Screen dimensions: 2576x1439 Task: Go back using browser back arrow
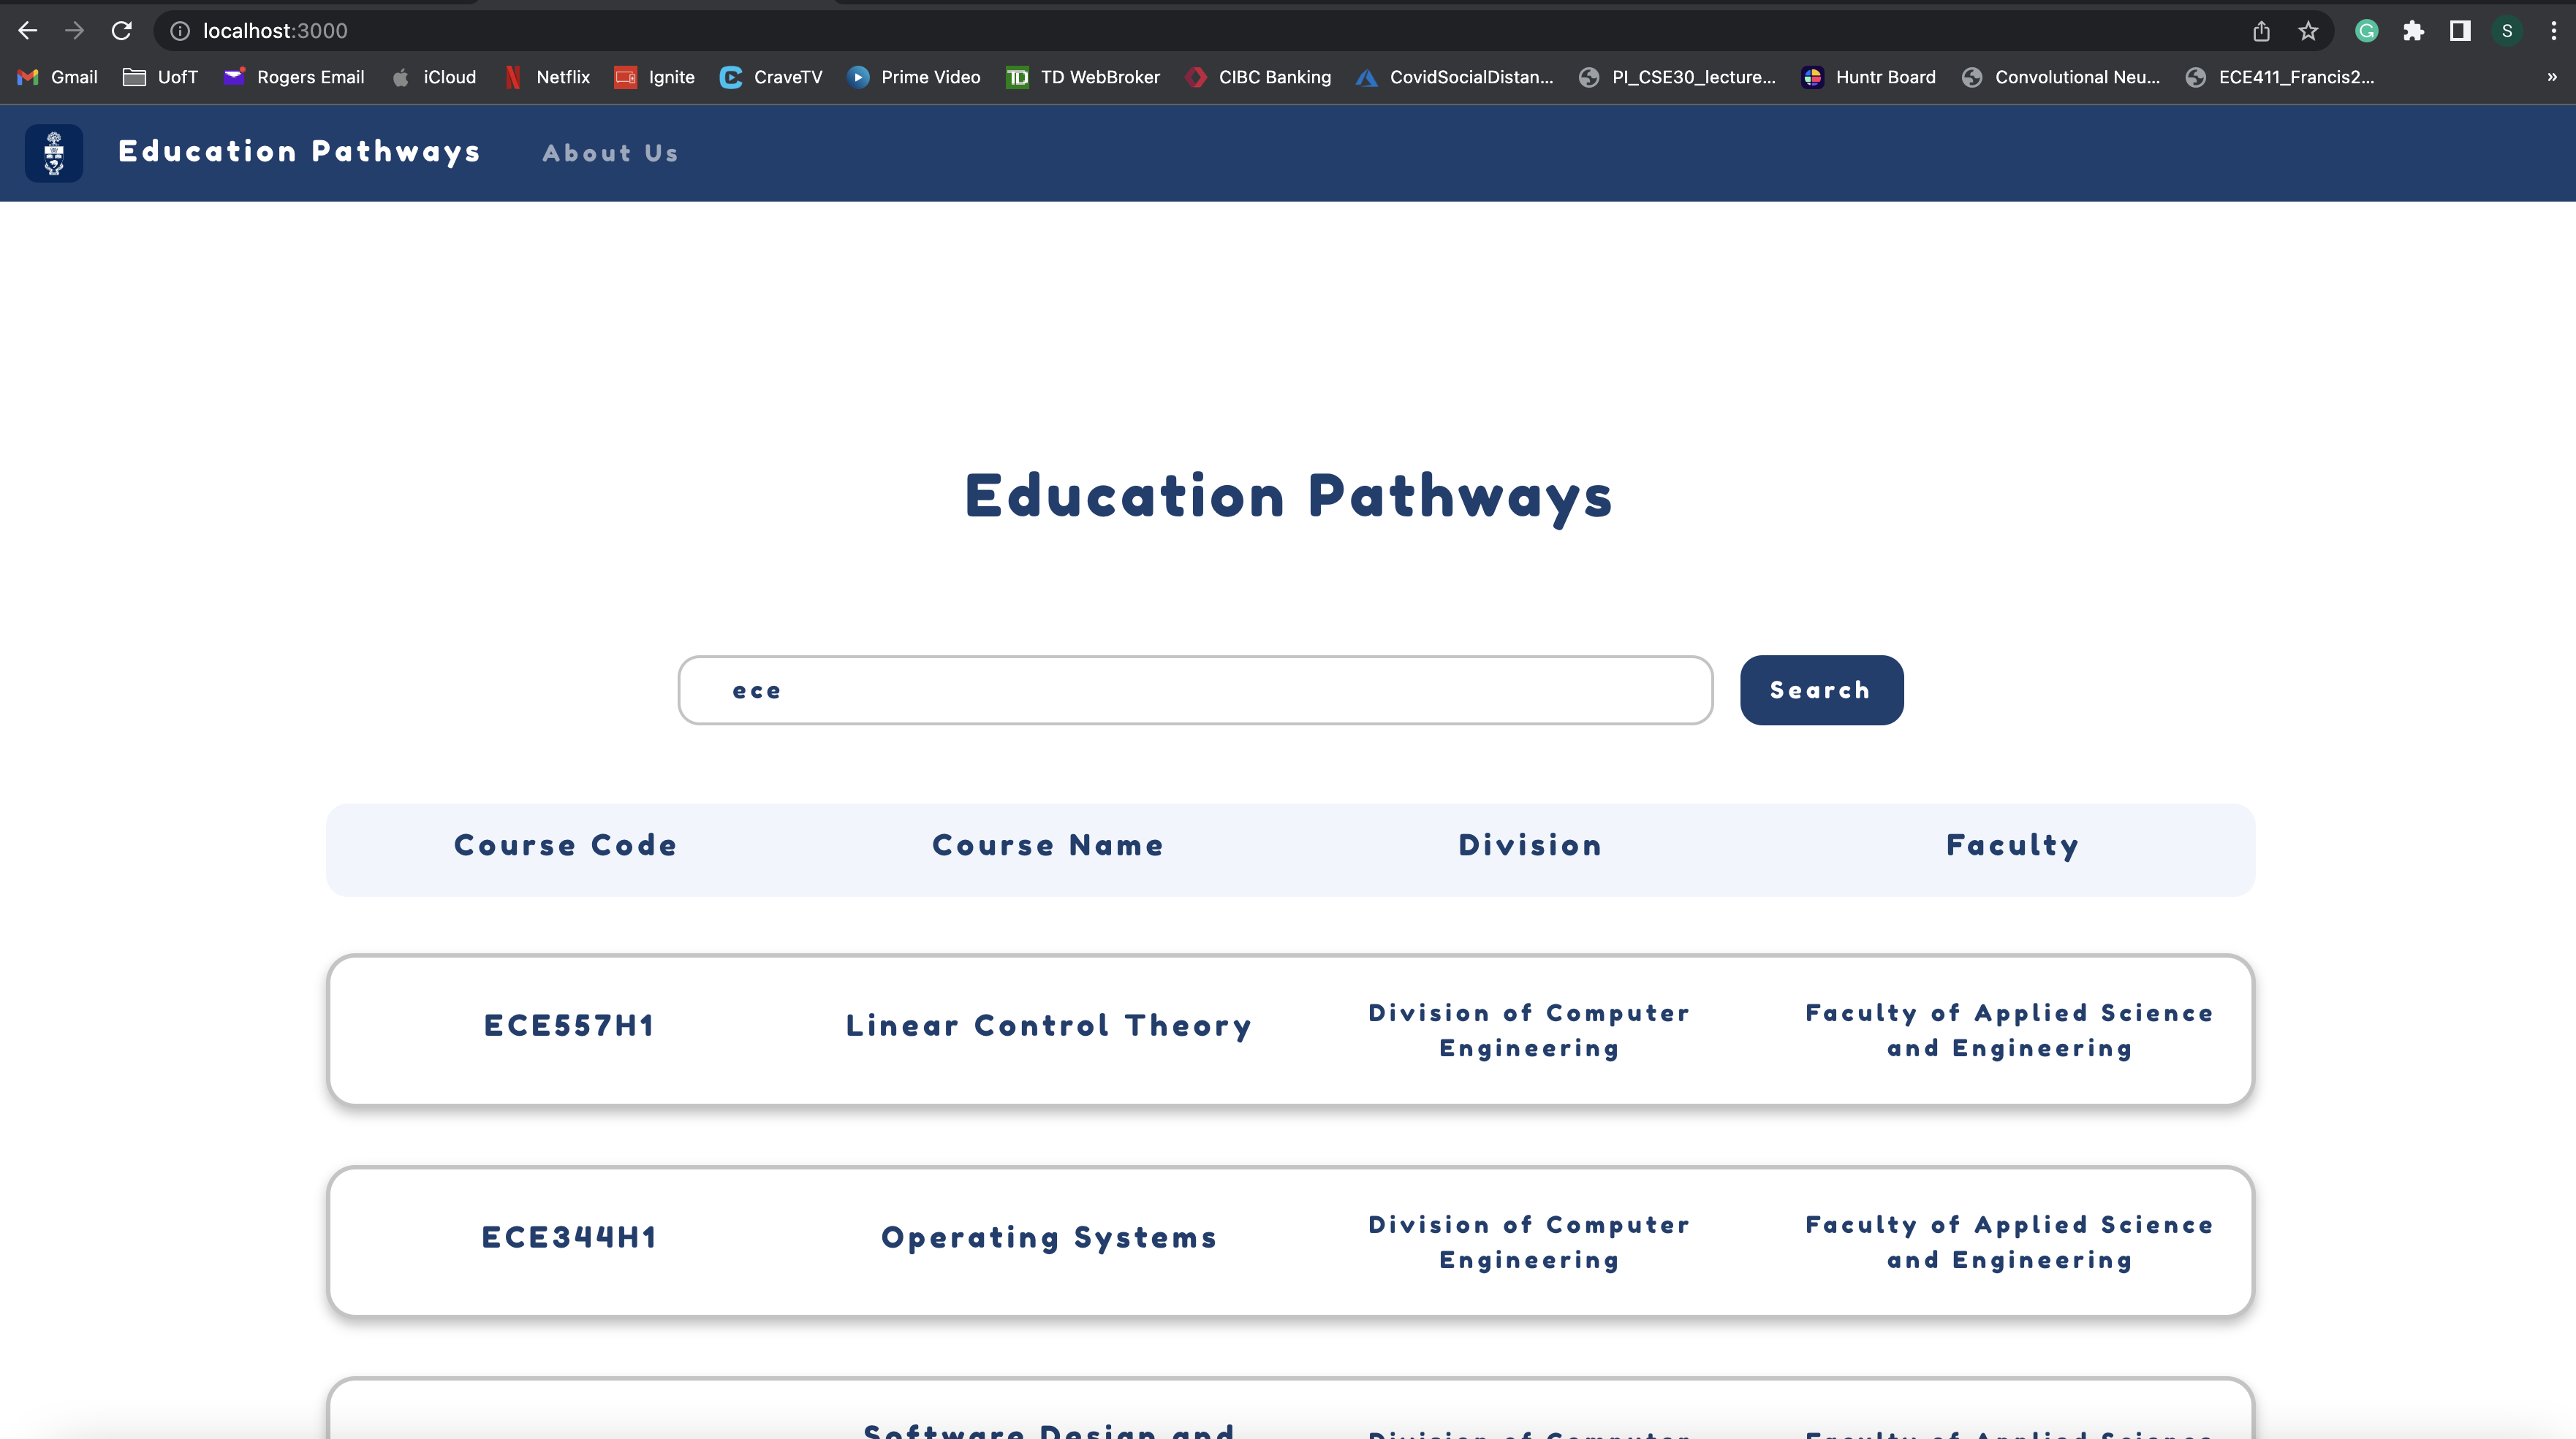(28, 31)
